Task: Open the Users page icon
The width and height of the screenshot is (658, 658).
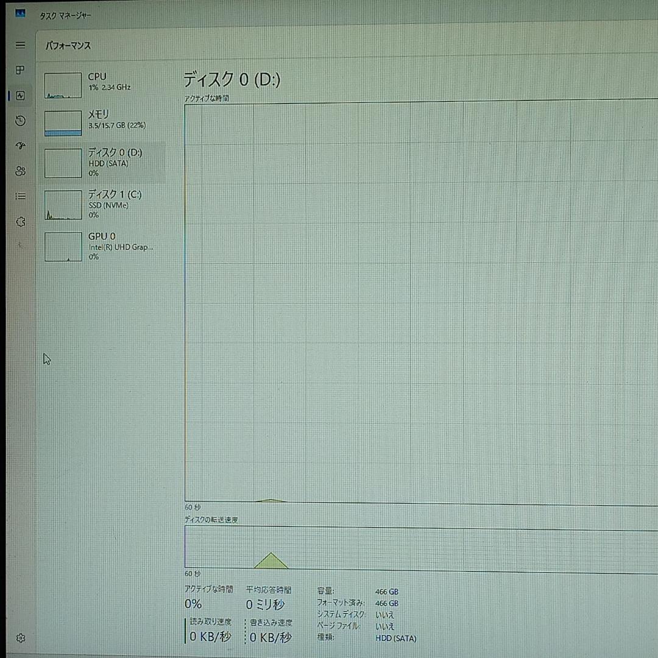Action: [20, 171]
